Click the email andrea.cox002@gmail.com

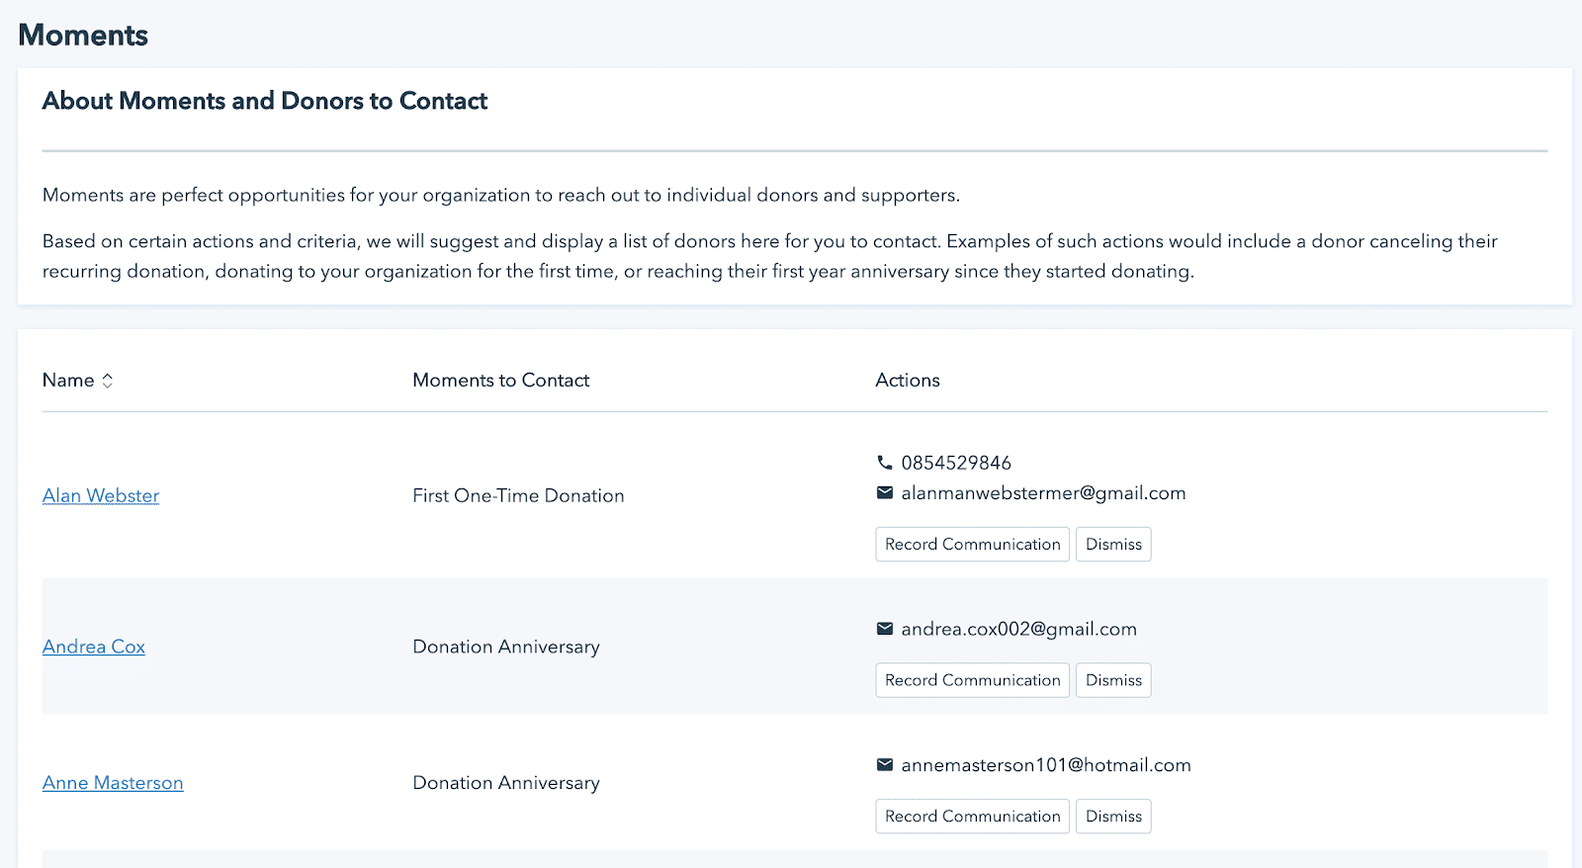pyautogui.click(x=1018, y=629)
